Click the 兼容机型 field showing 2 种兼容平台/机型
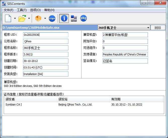The image size is (168, 138). pos(125,35)
